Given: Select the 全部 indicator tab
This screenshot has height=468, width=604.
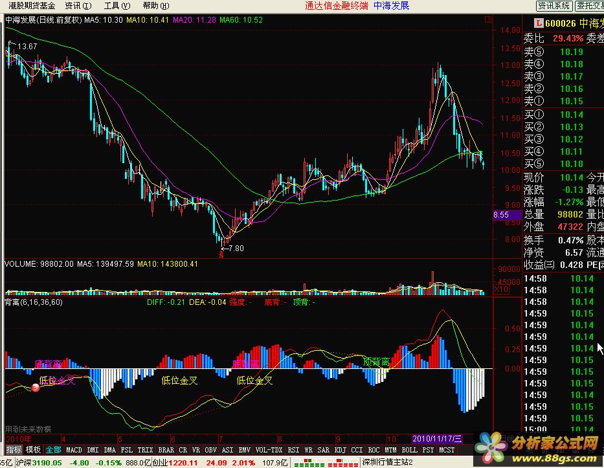Looking at the screenshot, I should (53, 450).
